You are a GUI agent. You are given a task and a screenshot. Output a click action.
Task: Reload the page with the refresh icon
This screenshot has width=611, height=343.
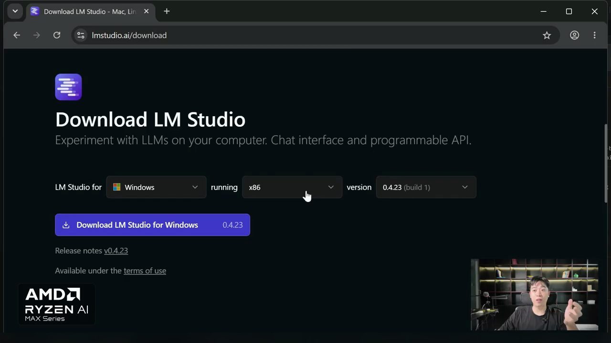[x=57, y=35]
